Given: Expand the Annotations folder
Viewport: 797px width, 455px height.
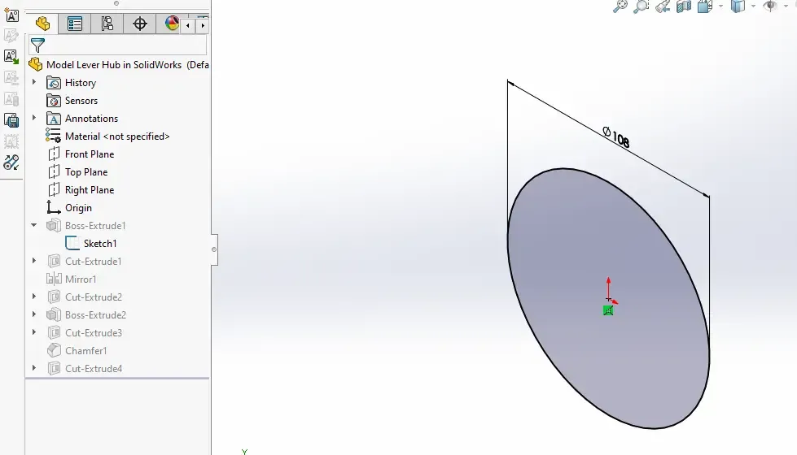Looking at the screenshot, I should click(x=34, y=118).
